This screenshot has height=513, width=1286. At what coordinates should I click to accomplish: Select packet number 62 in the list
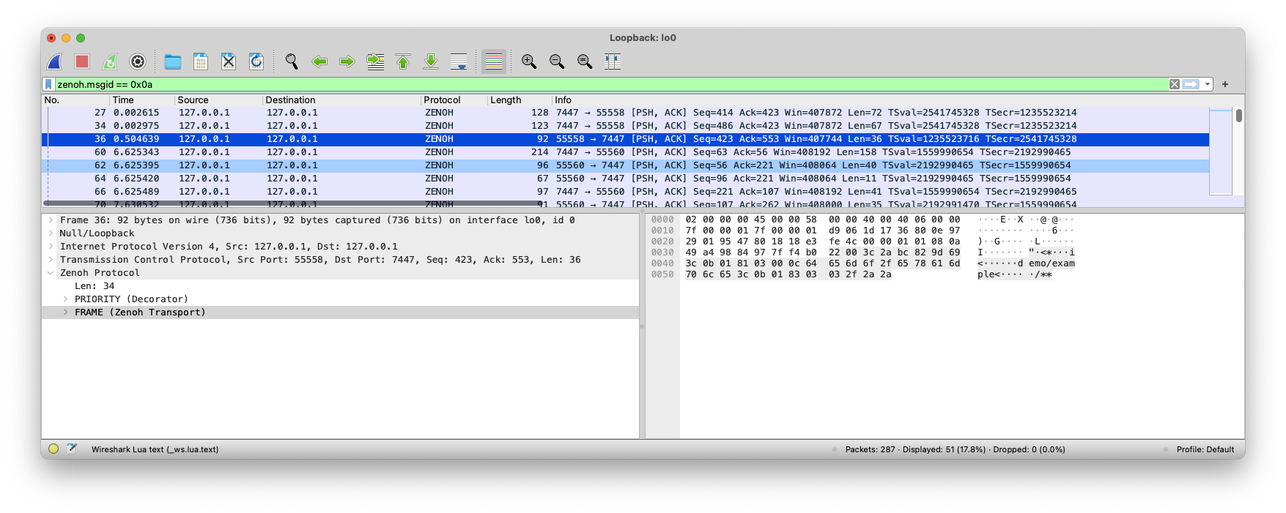tap(293, 165)
